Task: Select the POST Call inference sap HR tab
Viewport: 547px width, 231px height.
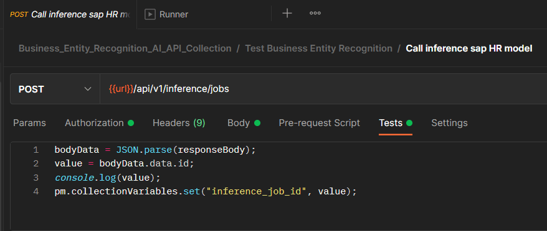Action: click(70, 14)
